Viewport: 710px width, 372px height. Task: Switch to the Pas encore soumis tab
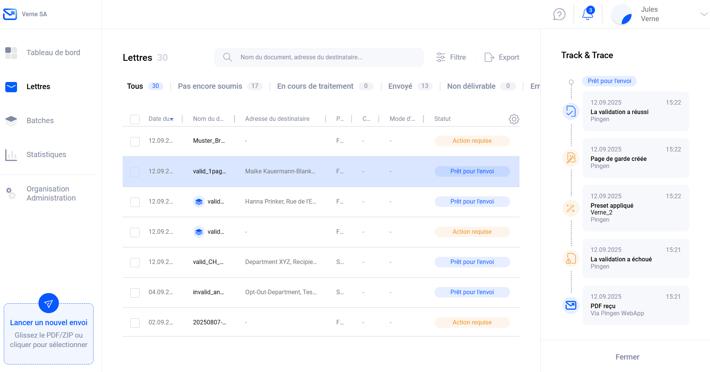(210, 86)
